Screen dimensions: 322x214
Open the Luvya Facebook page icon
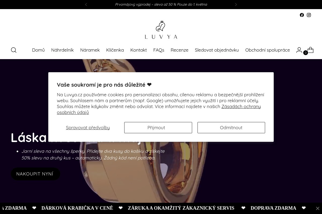[x=302, y=15]
